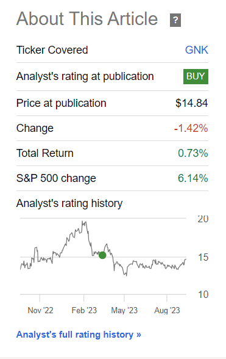This screenshot has width=226, height=359.
Task: Click the green rating dot on chart
Action: click(102, 255)
